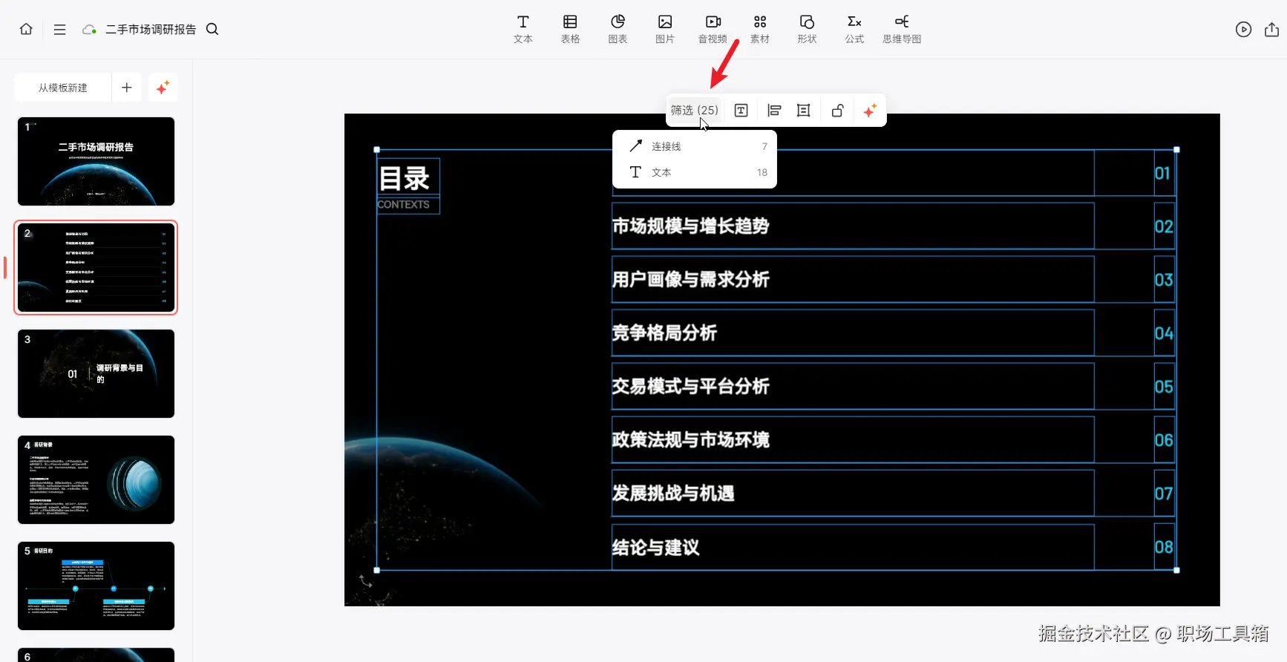Click the top-left selection resize handle

point(377,150)
